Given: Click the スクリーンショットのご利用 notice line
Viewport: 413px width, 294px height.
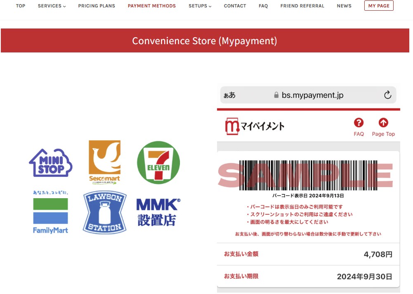Looking at the screenshot, I should 300,214.
